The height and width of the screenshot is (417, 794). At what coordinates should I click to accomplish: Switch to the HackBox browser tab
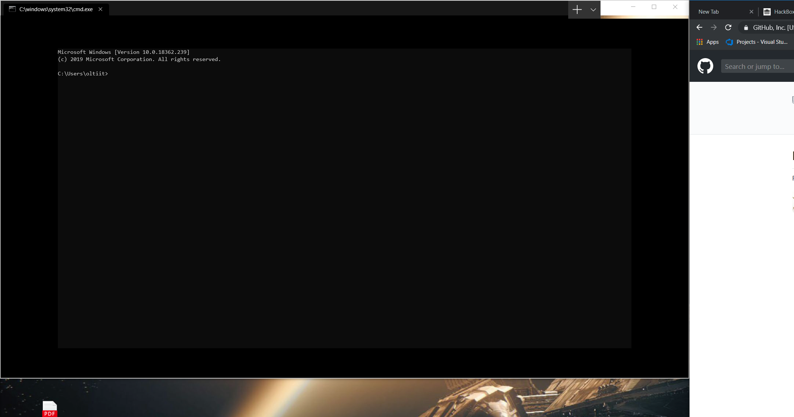click(x=779, y=12)
